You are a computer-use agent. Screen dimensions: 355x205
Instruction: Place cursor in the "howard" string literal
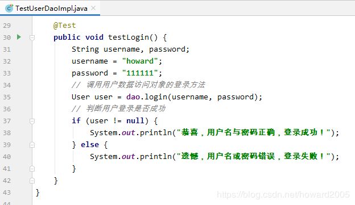pos(140,61)
